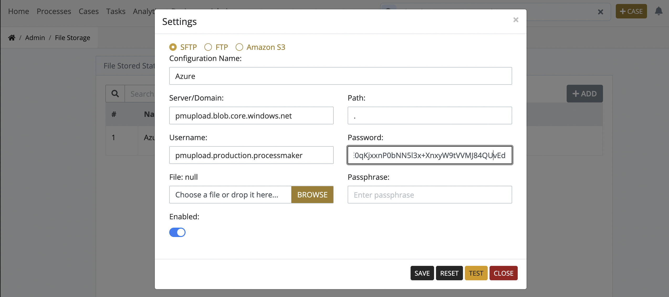Click inside the Password field
The width and height of the screenshot is (669, 297).
[430, 155]
